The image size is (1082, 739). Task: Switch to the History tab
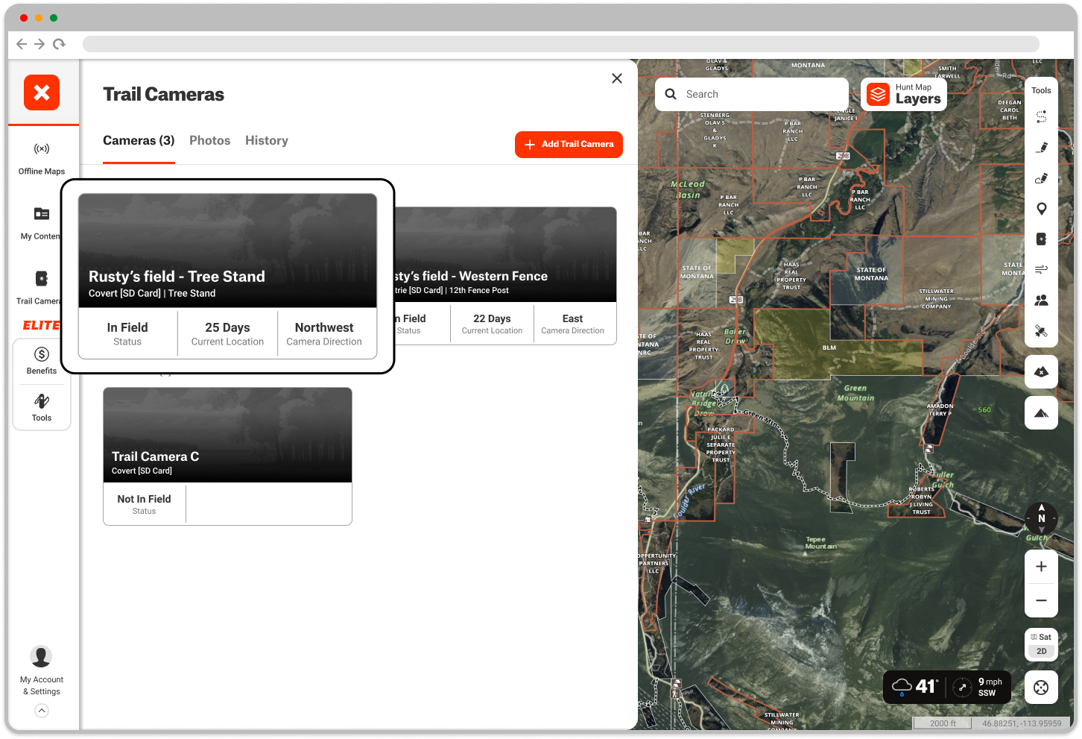point(266,140)
